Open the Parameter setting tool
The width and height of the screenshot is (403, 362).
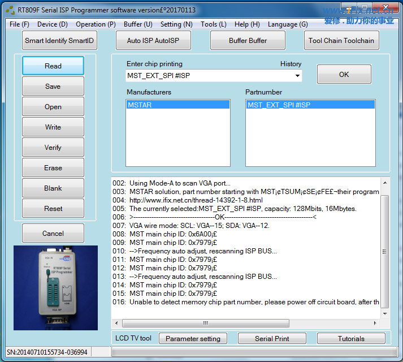[193, 338]
